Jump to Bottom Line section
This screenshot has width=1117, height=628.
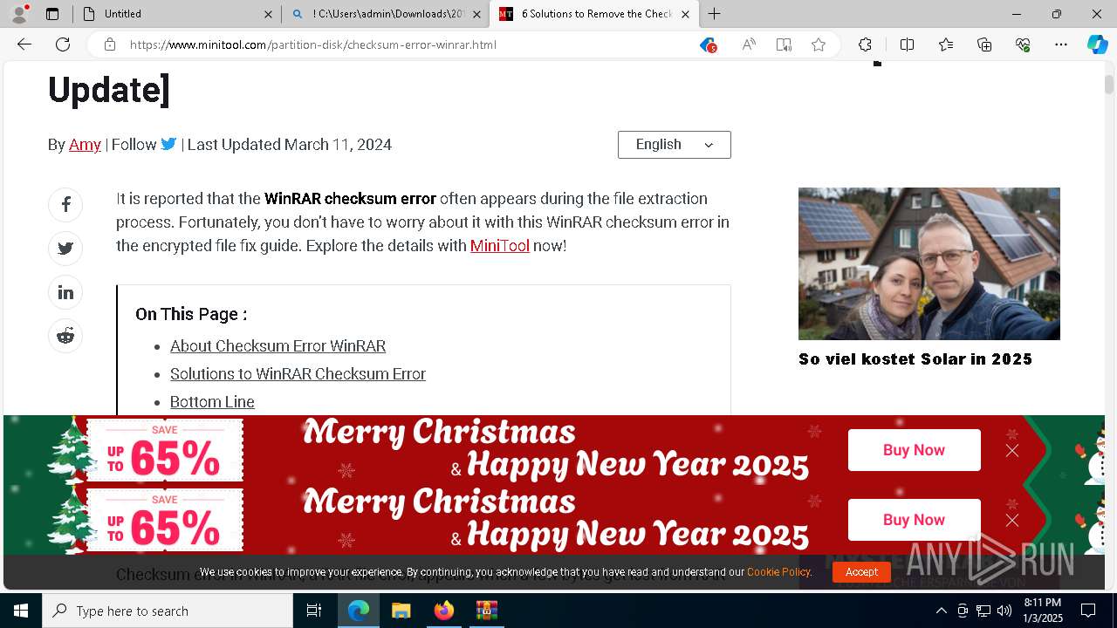point(212,402)
